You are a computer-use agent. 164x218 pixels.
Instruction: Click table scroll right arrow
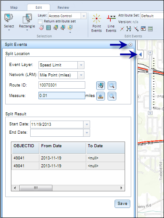pyautogui.click(x=121, y=188)
